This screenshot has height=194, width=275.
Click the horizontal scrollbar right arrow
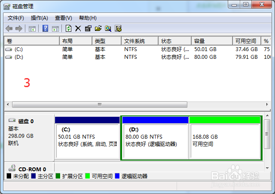tap(267, 104)
